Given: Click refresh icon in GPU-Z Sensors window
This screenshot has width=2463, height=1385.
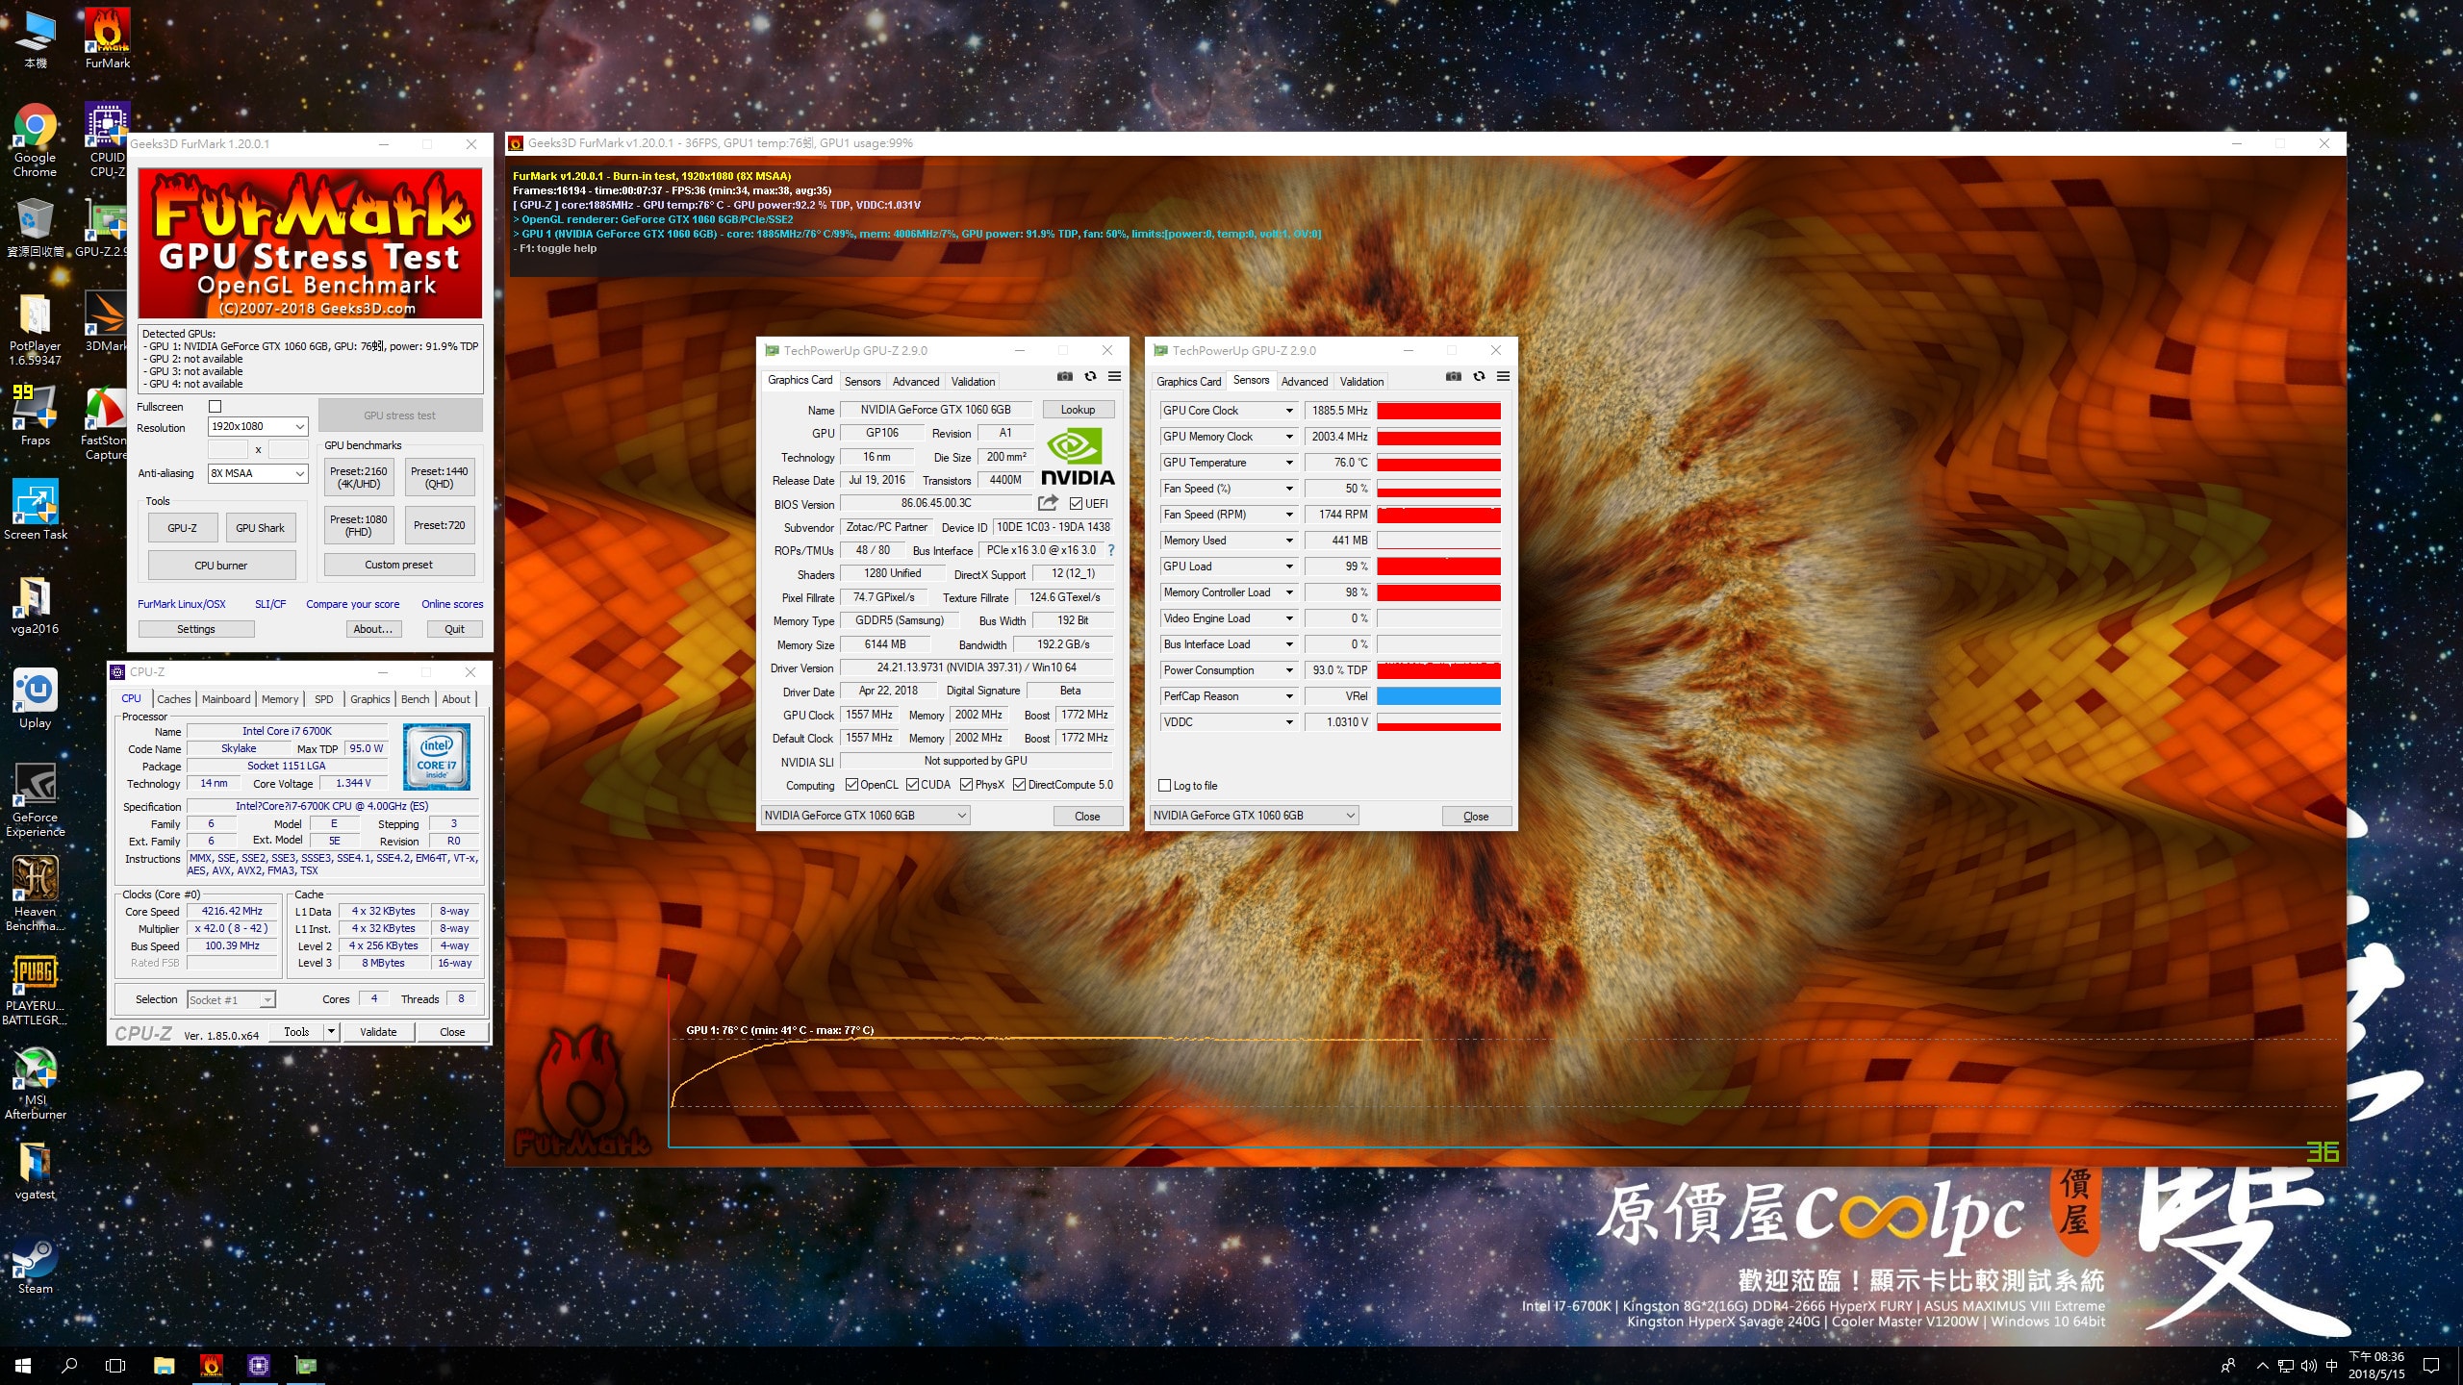Looking at the screenshot, I should tap(1479, 376).
